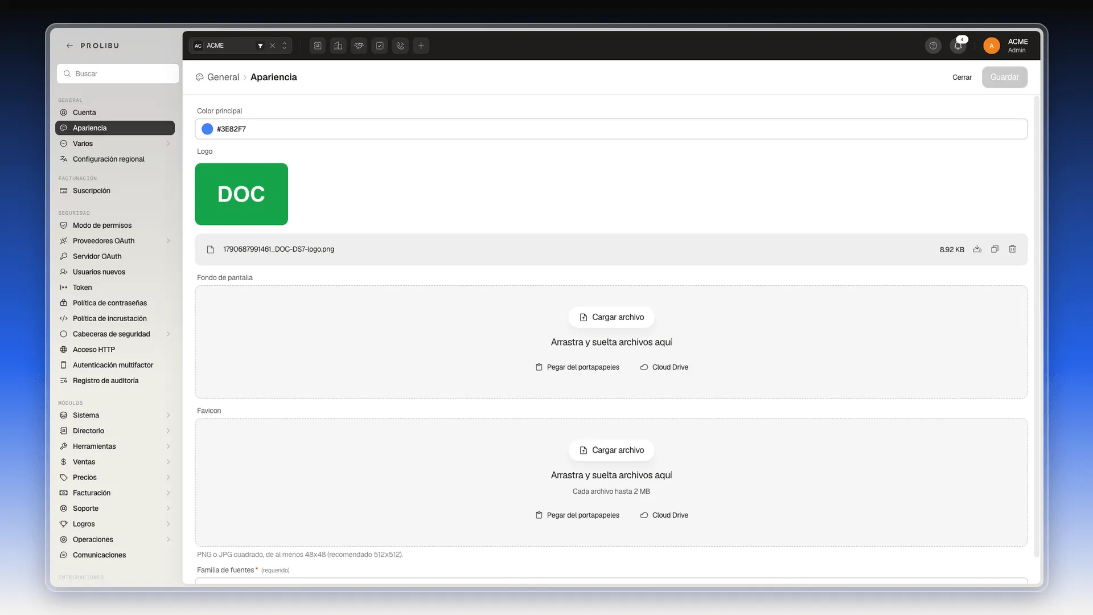Expand Cabeceras de seguridad submenu
Image resolution: width=1093 pixels, height=615 pixels.
tap(168, 334)
